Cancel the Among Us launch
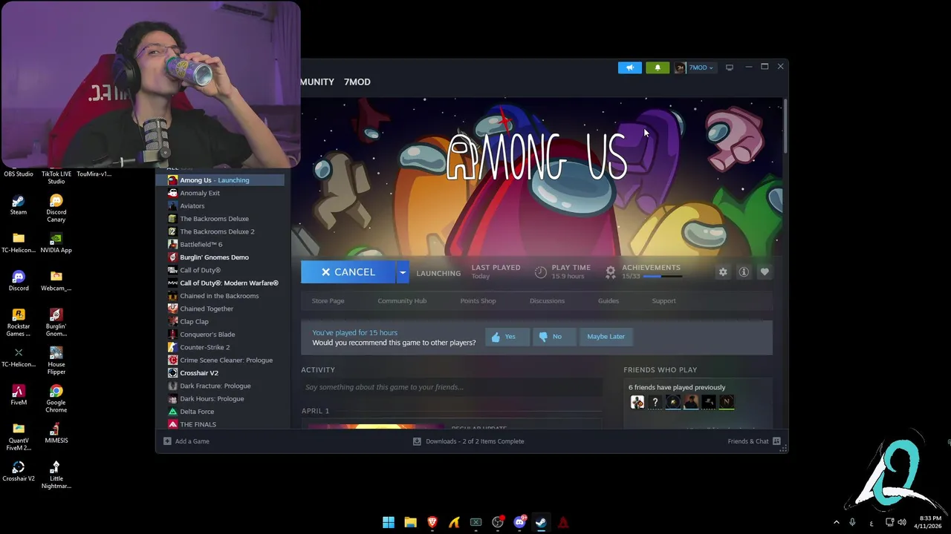The height and width of the screenshot is (534, 951). coord(348,272)
